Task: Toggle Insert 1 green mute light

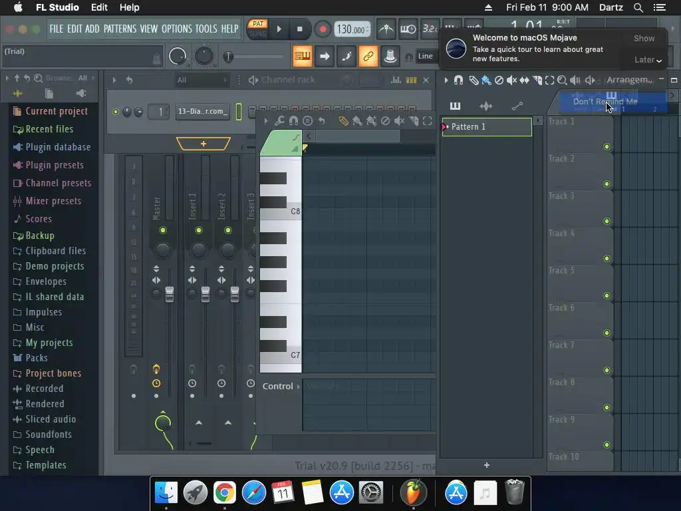Action: click(x=198, y=230)
